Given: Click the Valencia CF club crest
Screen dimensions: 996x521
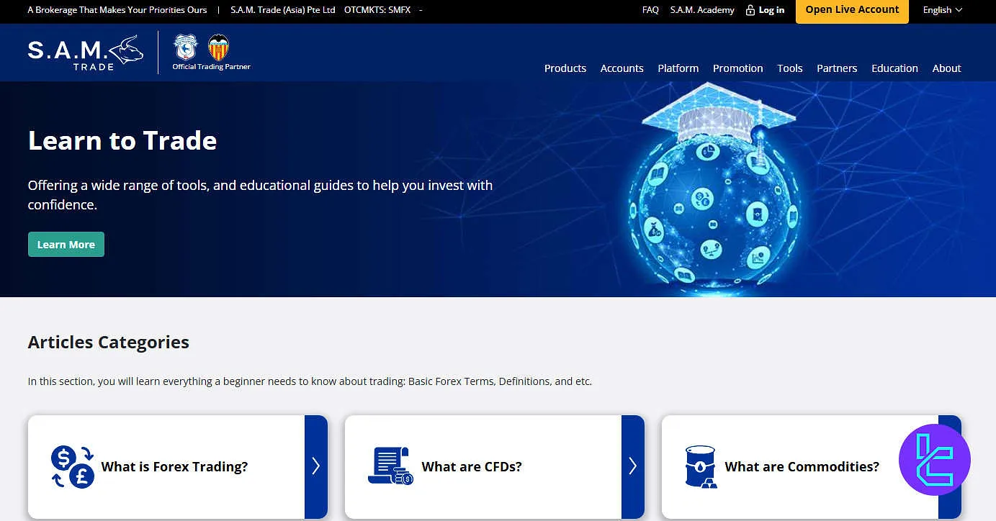Looking at the screenshot, I should click(218, 47).
